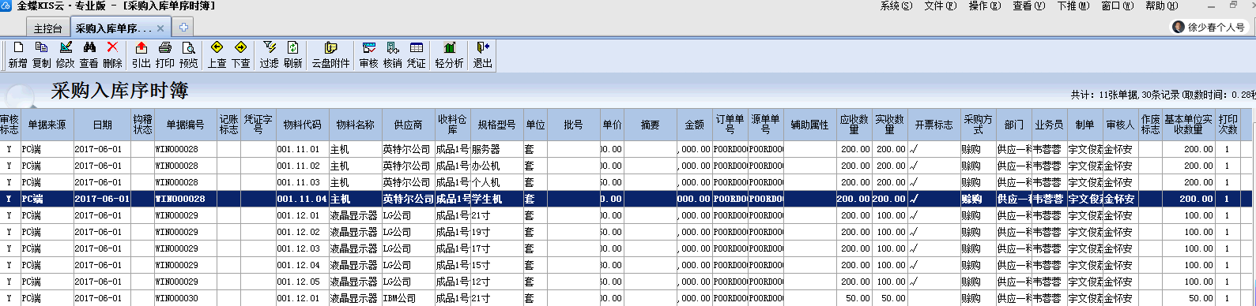Select the 19寸 specification cell
The height and width of the screenshot is (306, 1256).
pyautogui.click(x=496, y=232)
